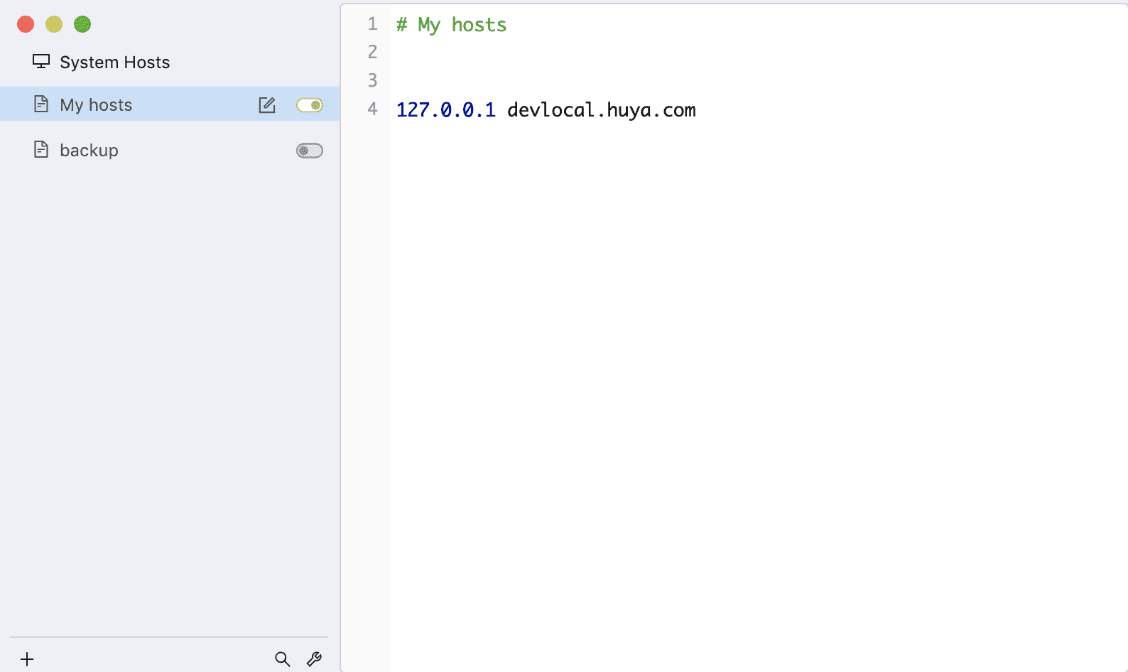Click the '# My hosts' comment line
This screenshot has height=672, width=1128.
pyautogui.click(x=452, y=25)
